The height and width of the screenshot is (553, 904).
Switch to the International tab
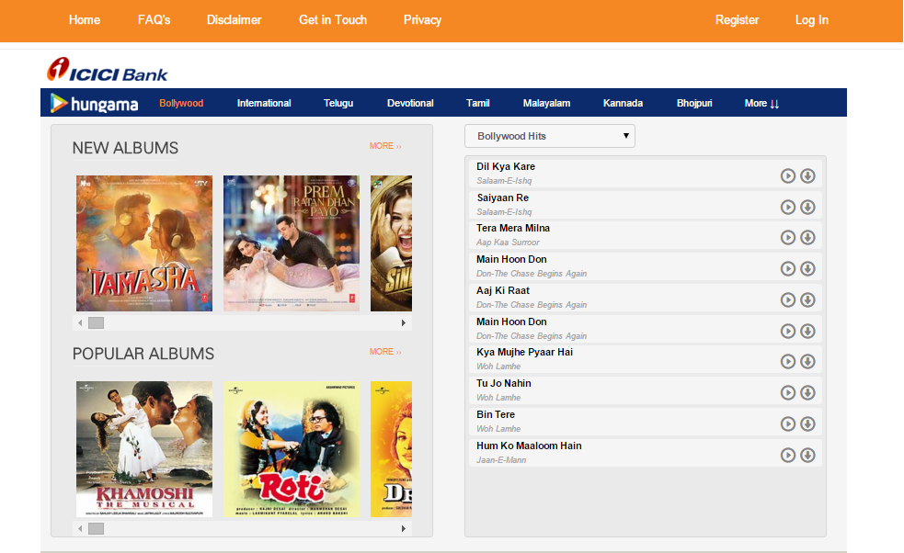(x=263, y=103)
